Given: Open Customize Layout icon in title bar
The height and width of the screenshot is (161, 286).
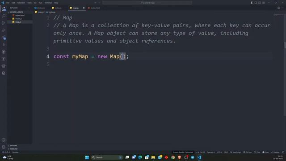Looking at the screenshot, I should [x=264, y=3].
